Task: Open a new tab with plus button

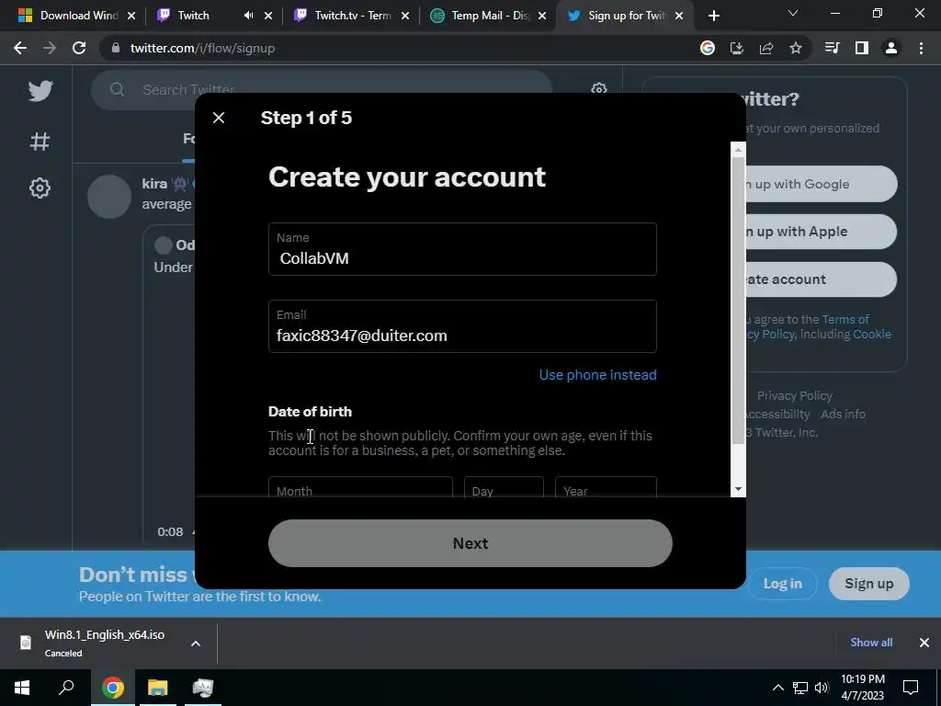Action: (713, 16)
